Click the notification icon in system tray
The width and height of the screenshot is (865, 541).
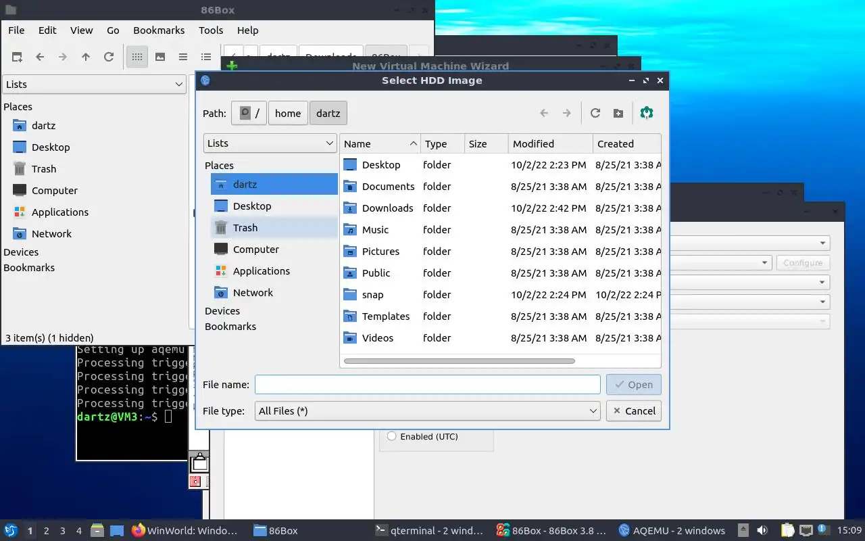coord(824,530)
